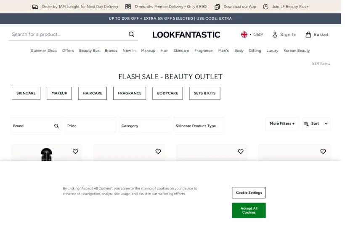Click the LF Beauty Plus clock icon
Screen dimensions: 345x243
(x=266, y=7)
